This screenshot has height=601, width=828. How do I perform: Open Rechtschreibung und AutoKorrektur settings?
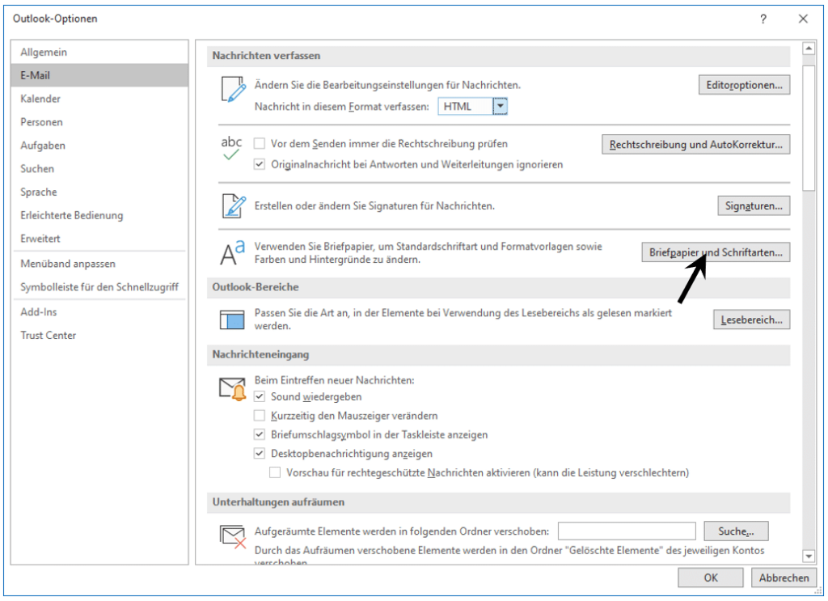(695, 144)
